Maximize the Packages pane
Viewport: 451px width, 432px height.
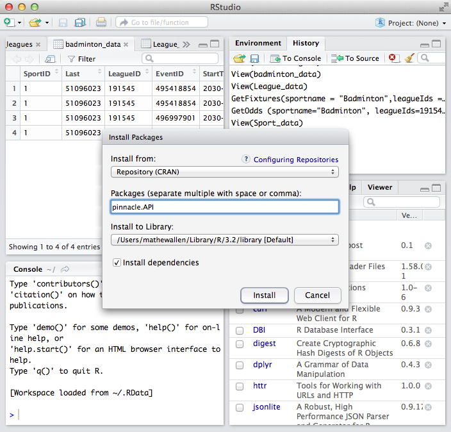[436, 188]
